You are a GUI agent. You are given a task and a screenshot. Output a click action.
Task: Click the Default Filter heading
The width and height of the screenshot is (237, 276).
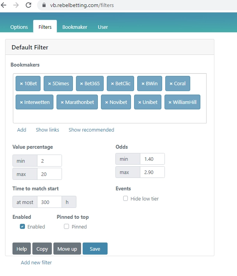30,47
